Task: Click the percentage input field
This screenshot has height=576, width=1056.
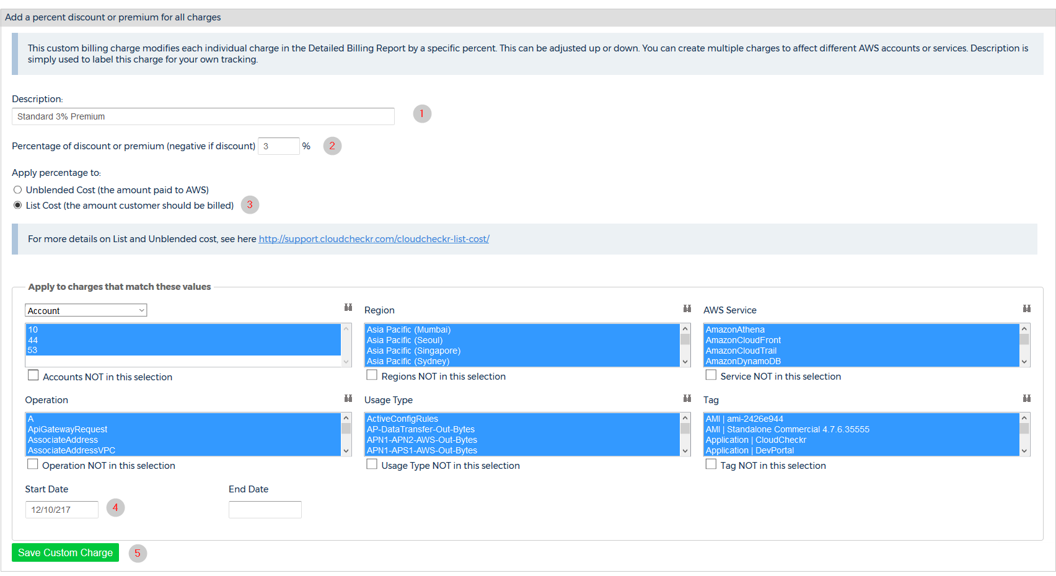Action: point(279,146)
